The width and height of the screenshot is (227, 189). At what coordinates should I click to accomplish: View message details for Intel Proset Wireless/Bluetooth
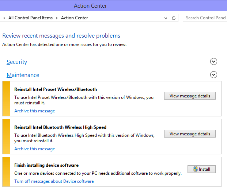click(x=190, y=96)
